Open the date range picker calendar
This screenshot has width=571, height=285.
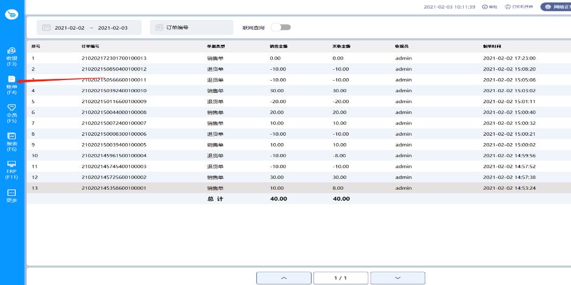coord(46,28)
